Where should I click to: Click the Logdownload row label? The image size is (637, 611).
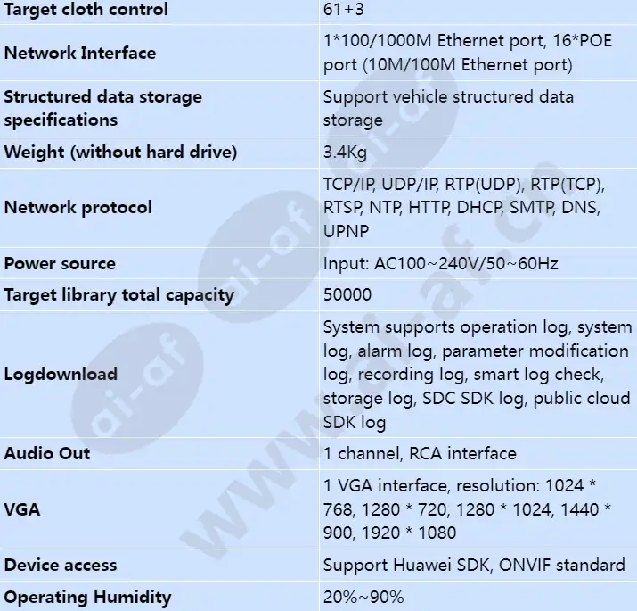pos(61,375)
